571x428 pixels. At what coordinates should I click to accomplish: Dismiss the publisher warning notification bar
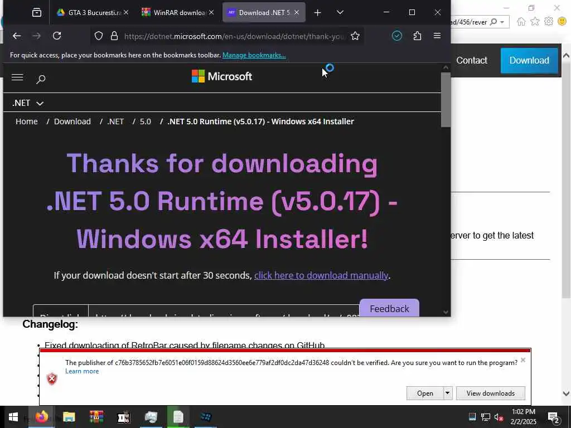coord(523,360)
